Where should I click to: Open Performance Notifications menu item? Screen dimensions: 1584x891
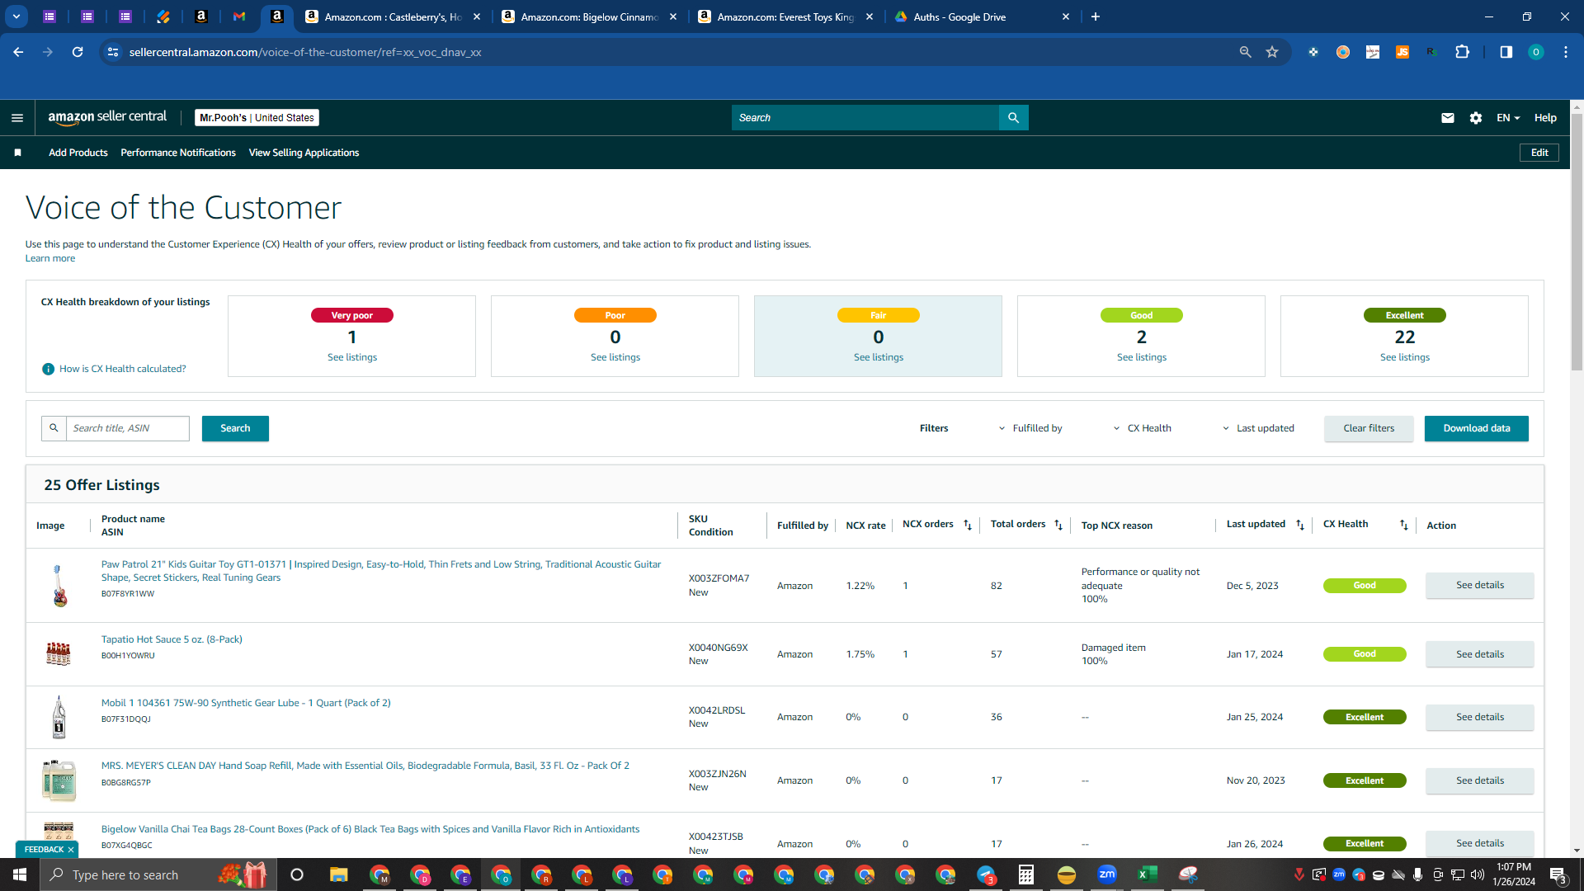(x=178, y=153)
